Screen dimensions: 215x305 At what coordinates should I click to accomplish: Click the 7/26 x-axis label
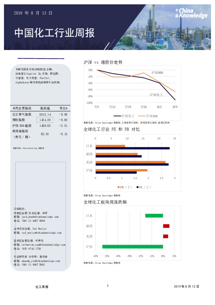pyautogui.click(x=143, y=107)
